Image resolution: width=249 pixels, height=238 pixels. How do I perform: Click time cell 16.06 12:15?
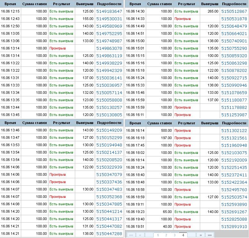[10, 12]
